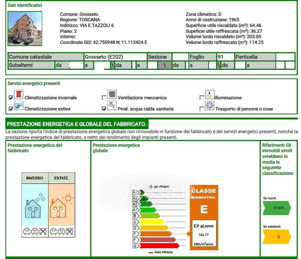Click the crossed-out sad face under INVERNO
This screenshot has height=259, width=301.
pos(43,231)
